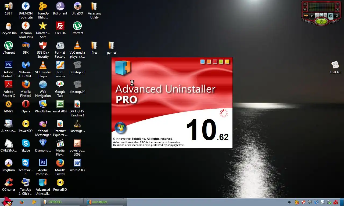344x206 pixels.
Task: Open the Angry Birds Start button
Action: click(7, 202)
